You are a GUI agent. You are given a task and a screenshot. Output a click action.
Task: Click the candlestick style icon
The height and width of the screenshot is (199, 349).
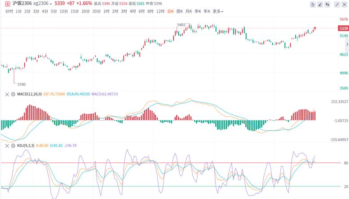click(x=327, y=4)
